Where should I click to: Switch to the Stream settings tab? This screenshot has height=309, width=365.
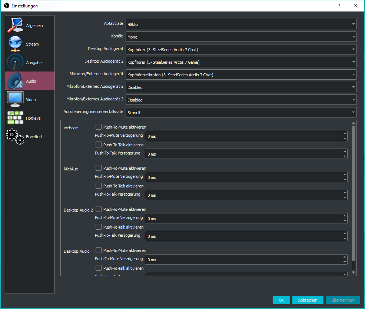tap(32, 44)
